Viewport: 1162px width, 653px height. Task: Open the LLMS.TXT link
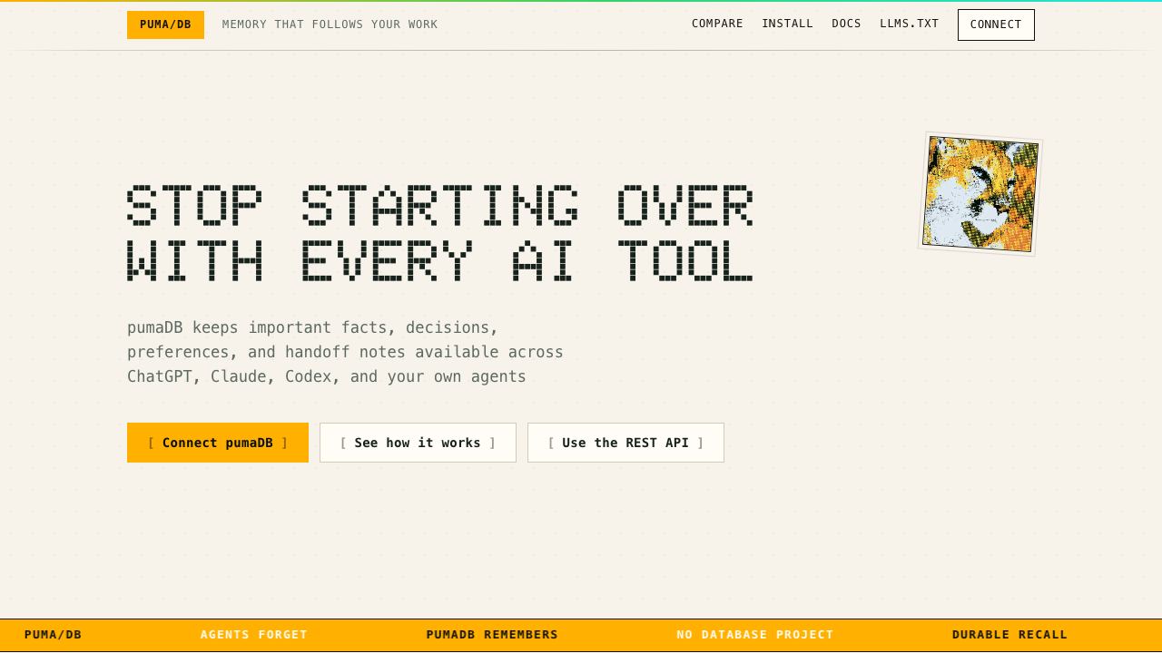(x=909, y=24)
